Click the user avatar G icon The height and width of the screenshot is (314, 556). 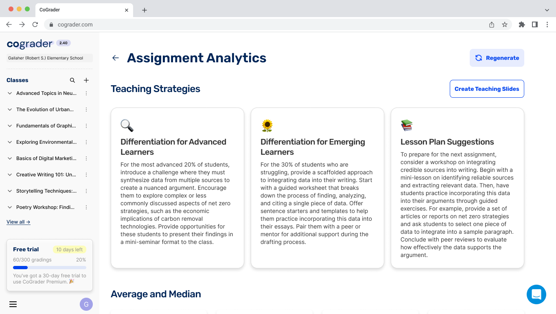pyautogui.click(x=86, y=304)
